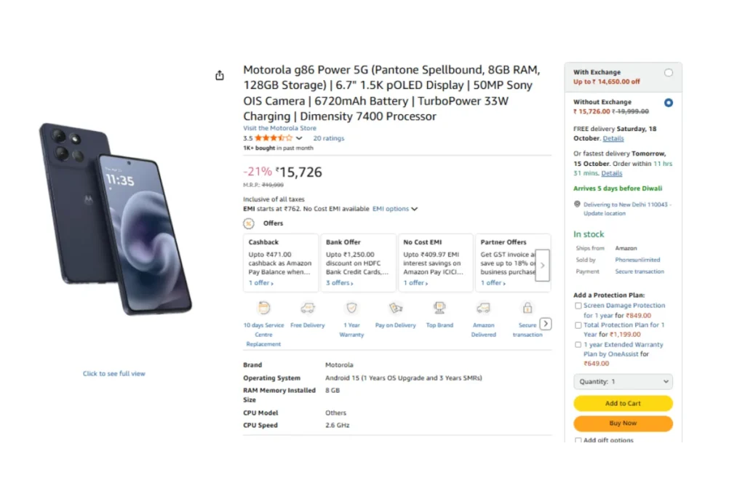Click the Free Delivery truck icon
This screenshot has height=497, width=745.
click(308, 308)
